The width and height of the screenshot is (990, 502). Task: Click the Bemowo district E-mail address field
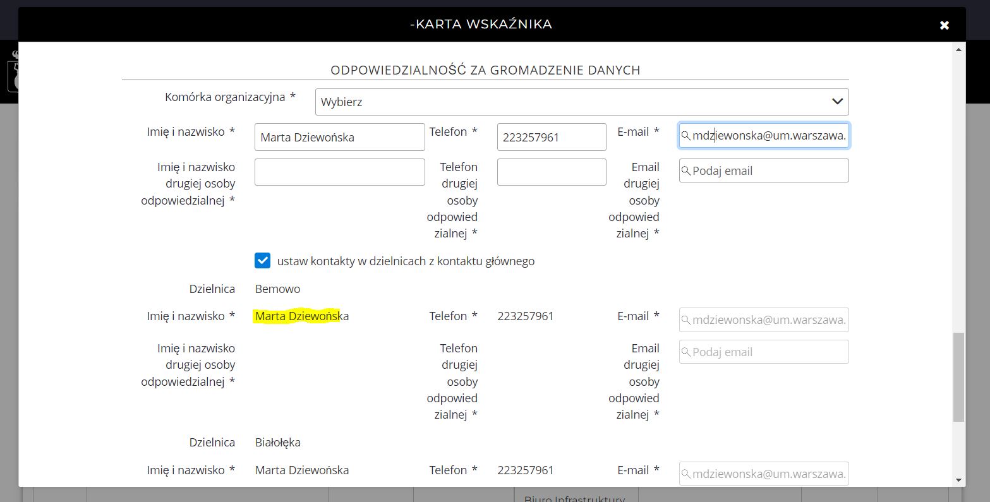769,320
